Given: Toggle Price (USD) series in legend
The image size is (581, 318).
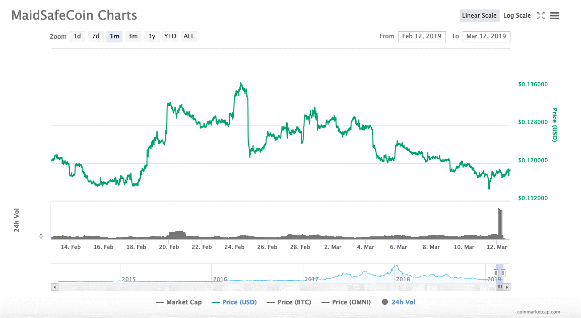Looking at the screenshot, I should pyautogui.click(x=234, y=302).
